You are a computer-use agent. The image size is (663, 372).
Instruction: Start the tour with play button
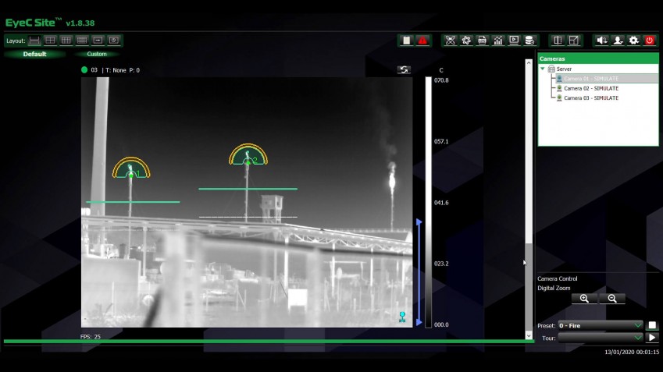pos(652,338)
